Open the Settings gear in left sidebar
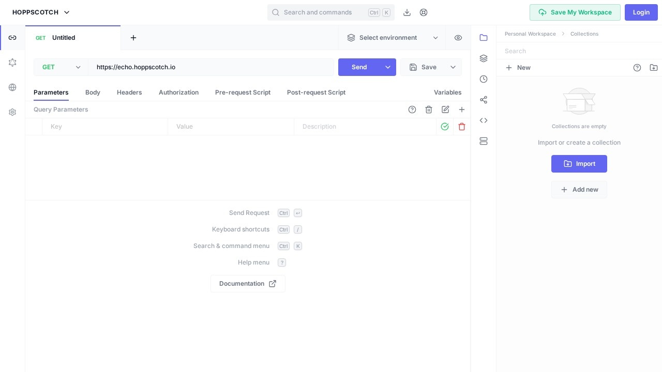 [12, 112]
